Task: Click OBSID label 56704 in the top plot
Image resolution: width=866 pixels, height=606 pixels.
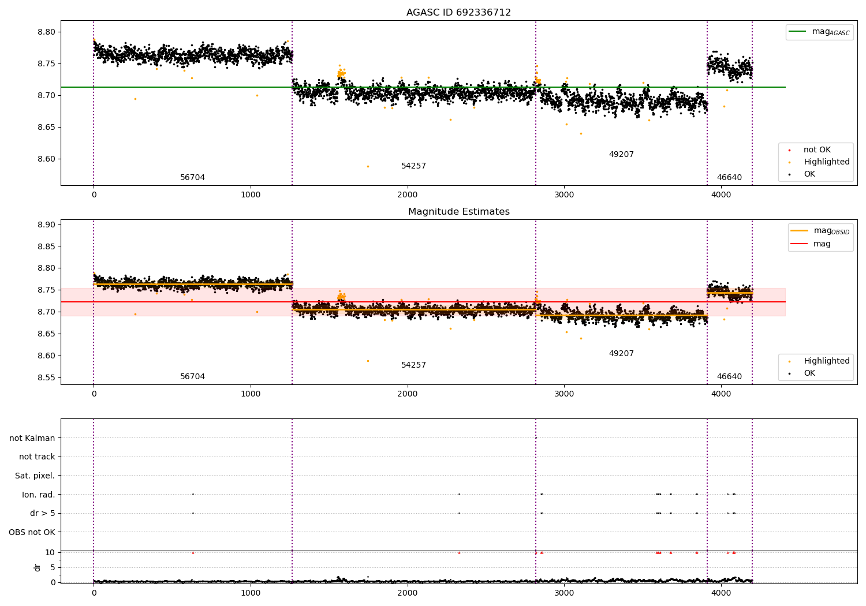Action: pyautogui.click(x=192, y=178)
